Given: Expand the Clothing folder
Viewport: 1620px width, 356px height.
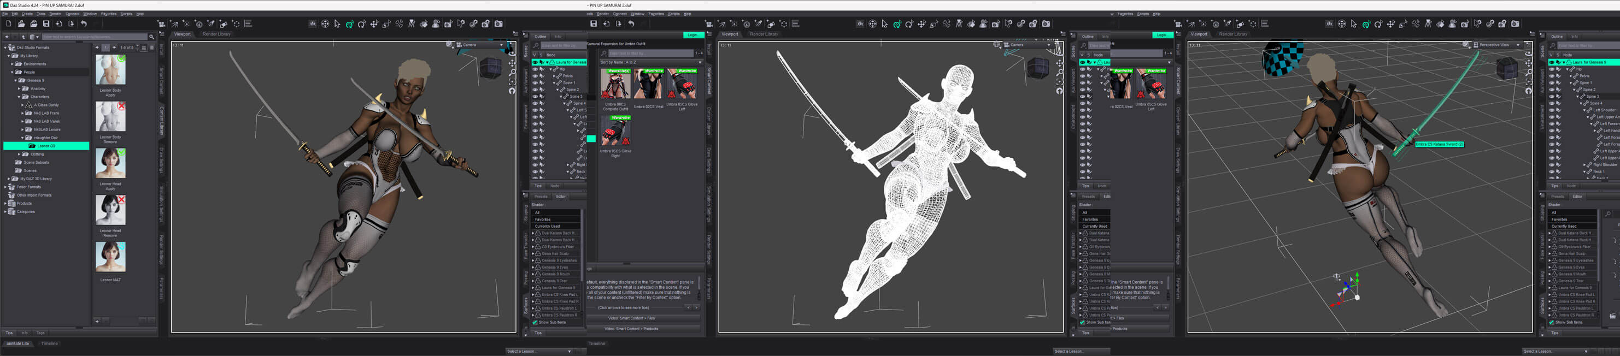Looking at the screenshot, I should (x=20, y=154).
